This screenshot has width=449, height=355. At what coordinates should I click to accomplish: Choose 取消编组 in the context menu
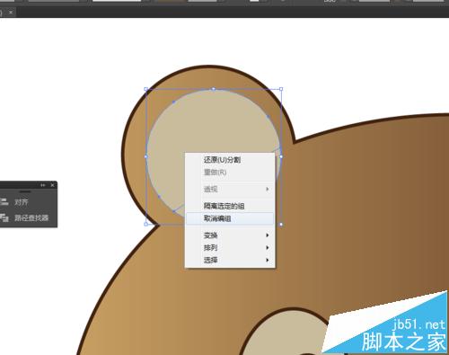click(230, 218)
